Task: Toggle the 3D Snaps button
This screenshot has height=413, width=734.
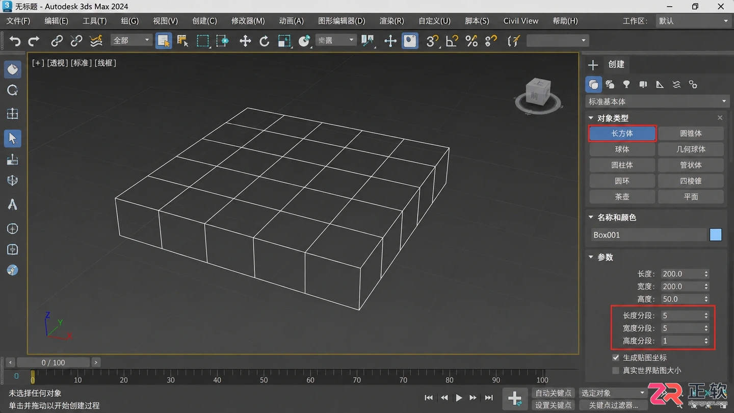Action: 432,41
